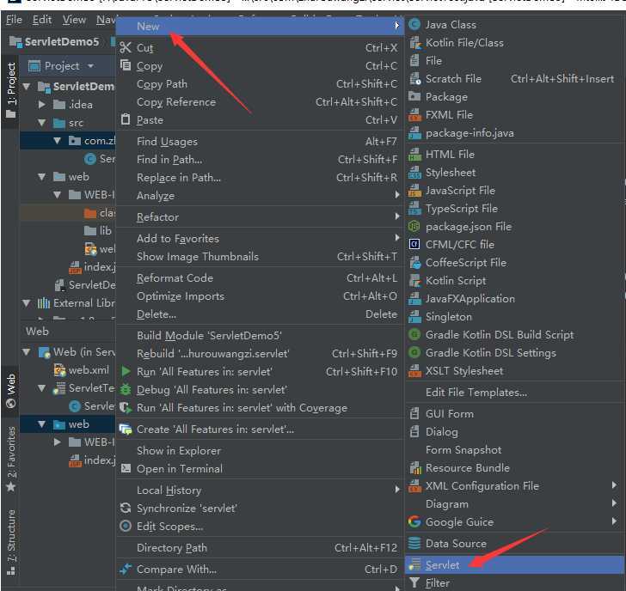The width and height of the screenshot is (626, 591).
Task: Click the Open in Terminal icon
Action: tap(126, 468)
